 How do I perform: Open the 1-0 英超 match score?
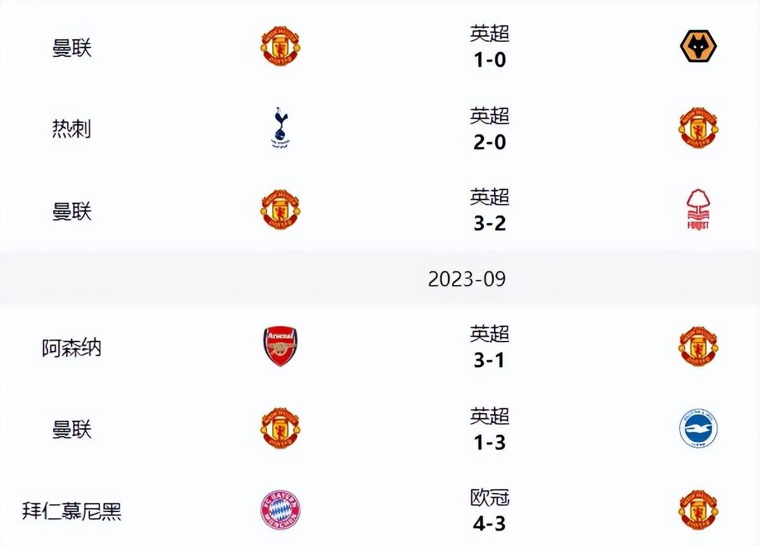pyautogui.click(x=490, y=47)
